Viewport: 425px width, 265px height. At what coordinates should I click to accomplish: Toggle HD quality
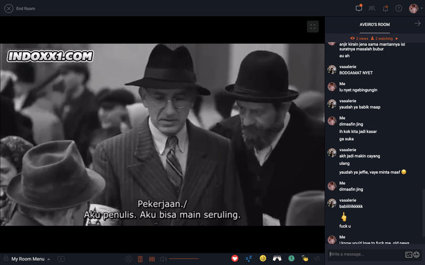(152, 259)
